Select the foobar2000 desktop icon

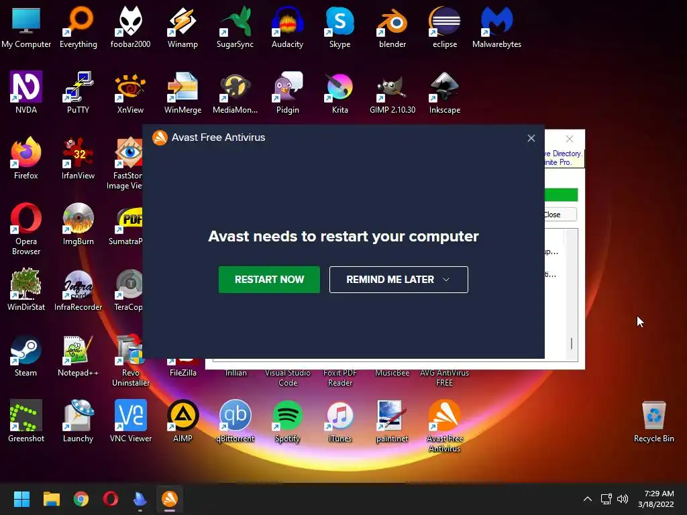click(131, 27)
